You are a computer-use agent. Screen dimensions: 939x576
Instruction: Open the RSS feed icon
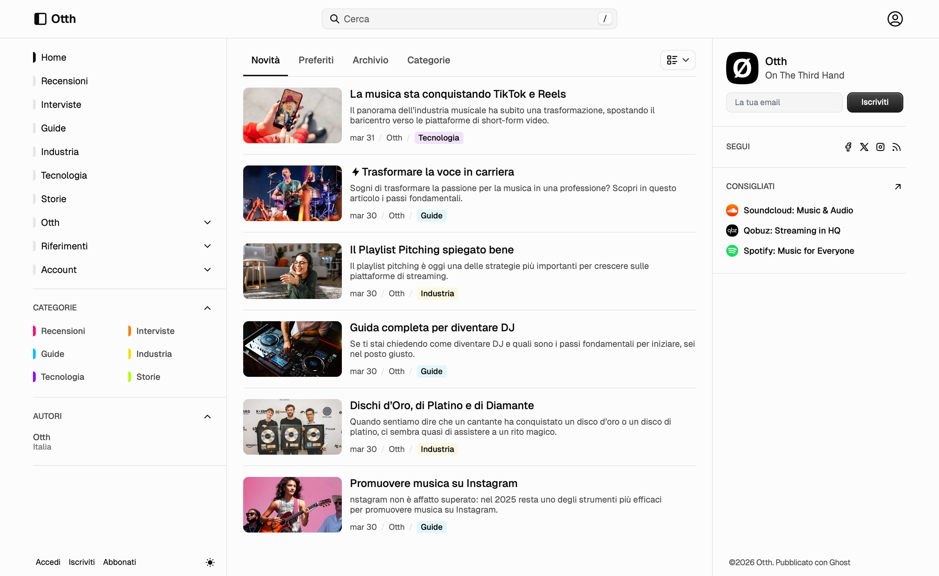(896, 147)
